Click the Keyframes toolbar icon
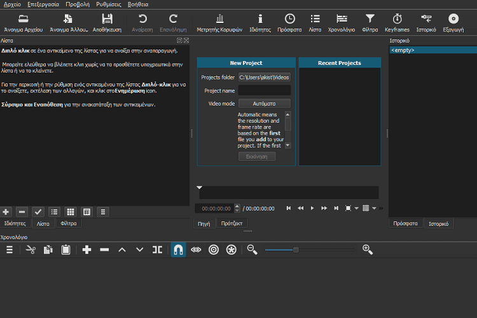The image size is (477, 318). [397, 19]
